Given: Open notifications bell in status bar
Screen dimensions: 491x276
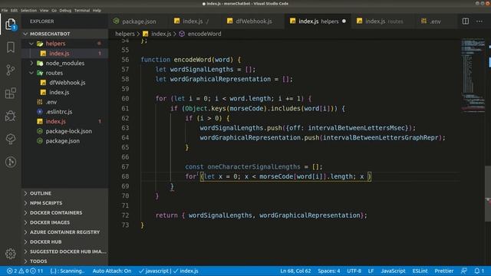Looking at the screenshot, I should pos(479,271).
